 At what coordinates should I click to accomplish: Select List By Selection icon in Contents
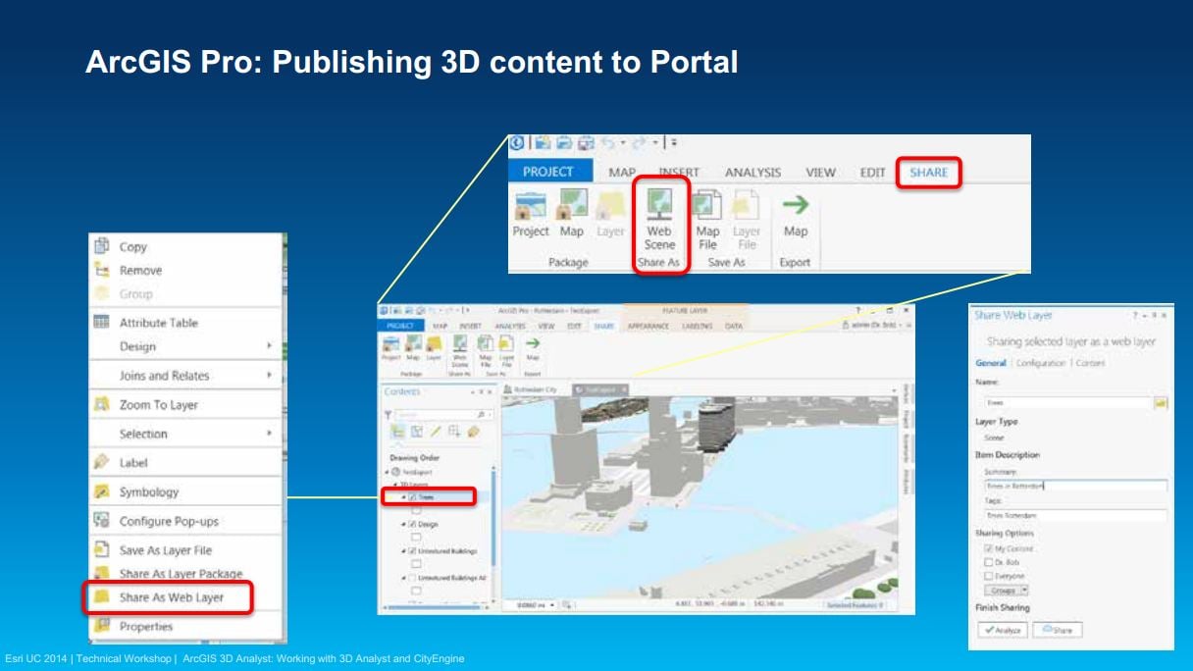pyautogui.click(x=454, y=432)
